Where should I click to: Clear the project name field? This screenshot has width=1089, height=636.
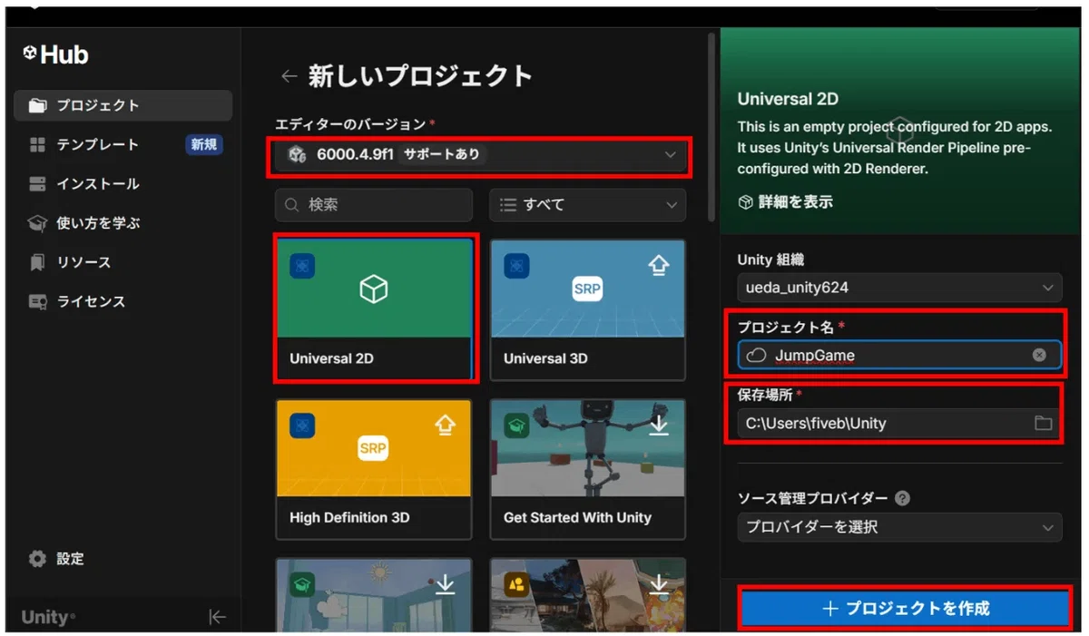point(1040,355)
